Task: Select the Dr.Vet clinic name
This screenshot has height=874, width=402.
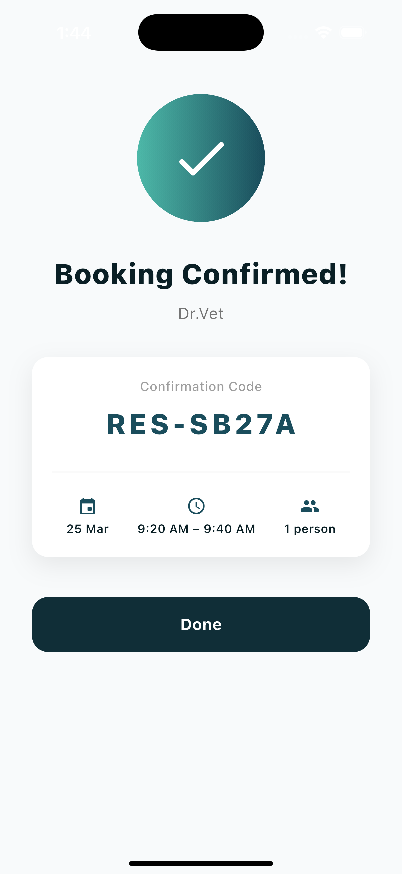Action: click(x=201, y=313)
